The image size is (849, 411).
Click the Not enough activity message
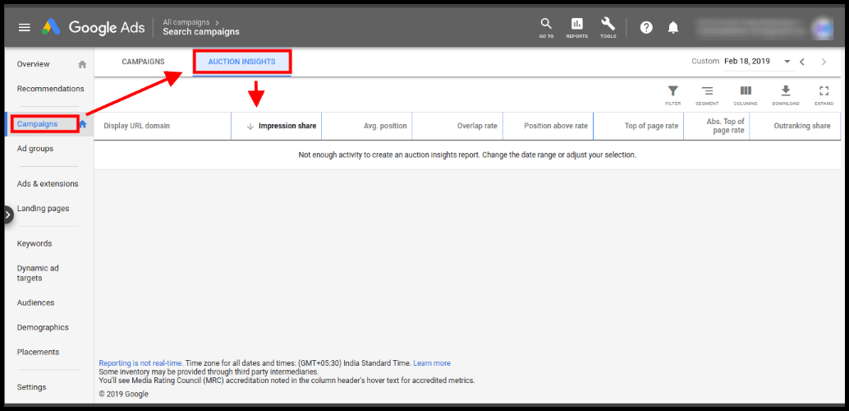(x=467, y=155)
